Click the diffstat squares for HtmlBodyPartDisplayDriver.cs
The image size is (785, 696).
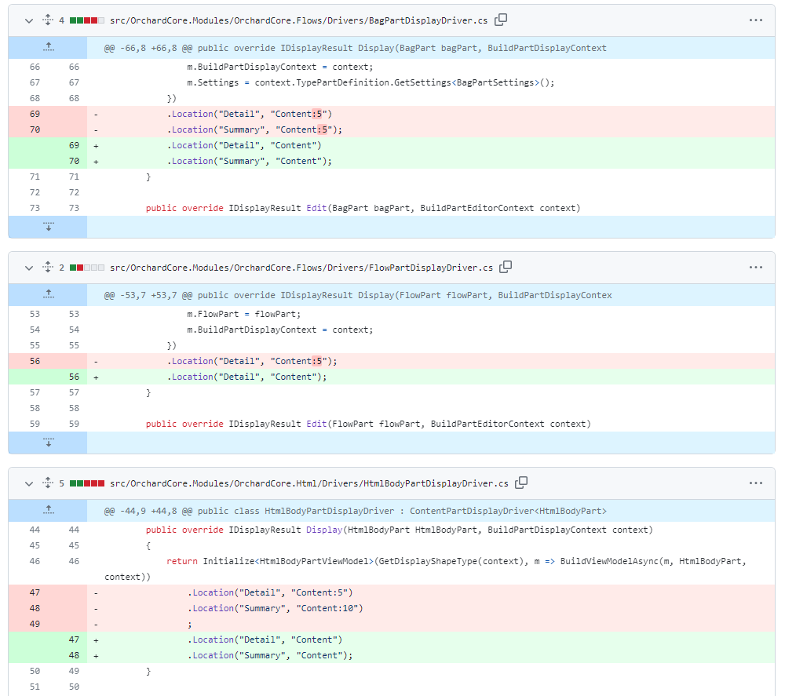coord(87,483)
